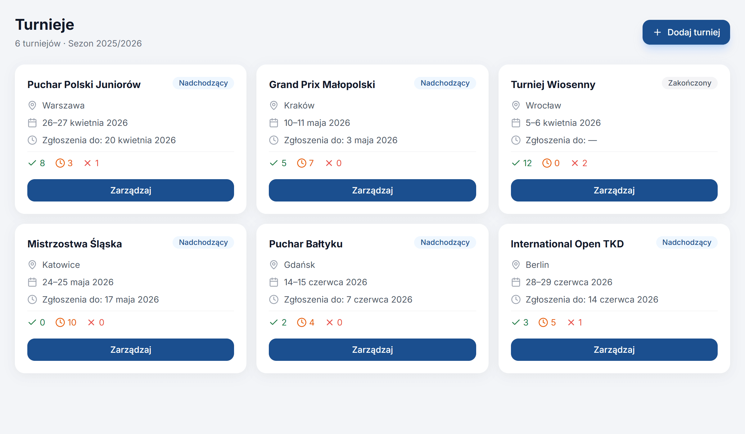Screen dimensions: 745x434
Task: Select the Turniej Wiosenny card title
Action: point(553,84)
